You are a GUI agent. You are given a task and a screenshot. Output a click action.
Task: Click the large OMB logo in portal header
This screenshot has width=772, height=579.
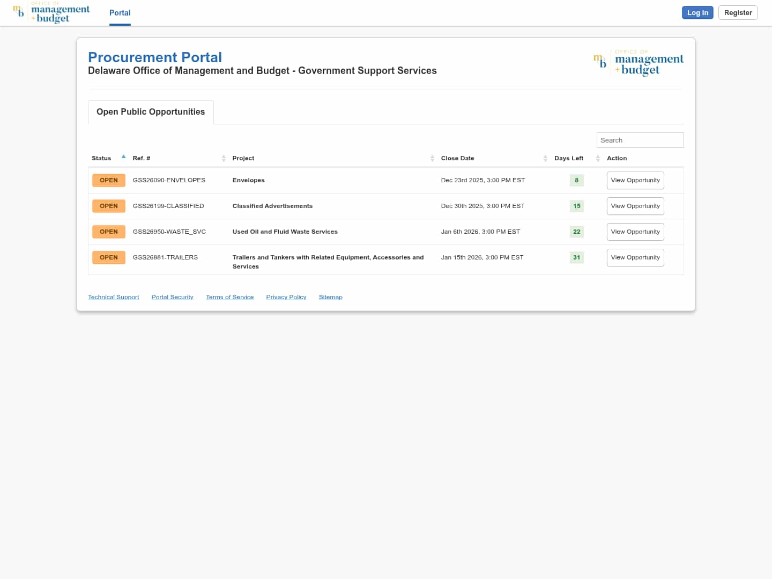[x=638, y=63]
